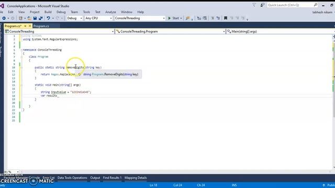Open the Debug menu
Screen dimensions: 335x188
click(61, 12)
